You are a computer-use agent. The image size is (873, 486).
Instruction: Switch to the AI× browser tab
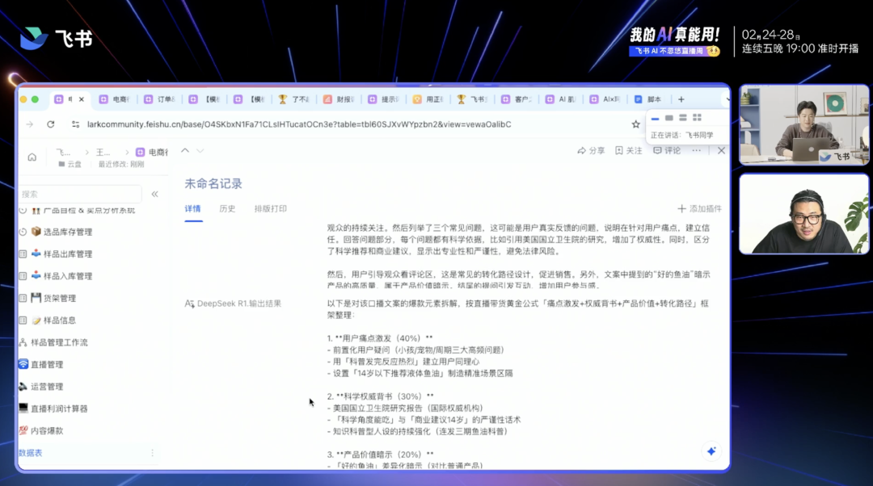click(x=605, y=99)
